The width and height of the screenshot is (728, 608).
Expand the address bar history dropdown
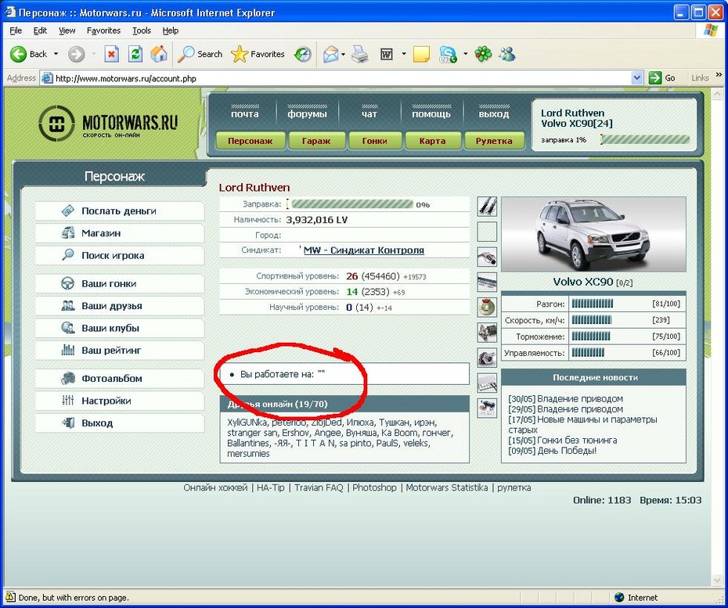pyautogui.click(x=637, y=78)
